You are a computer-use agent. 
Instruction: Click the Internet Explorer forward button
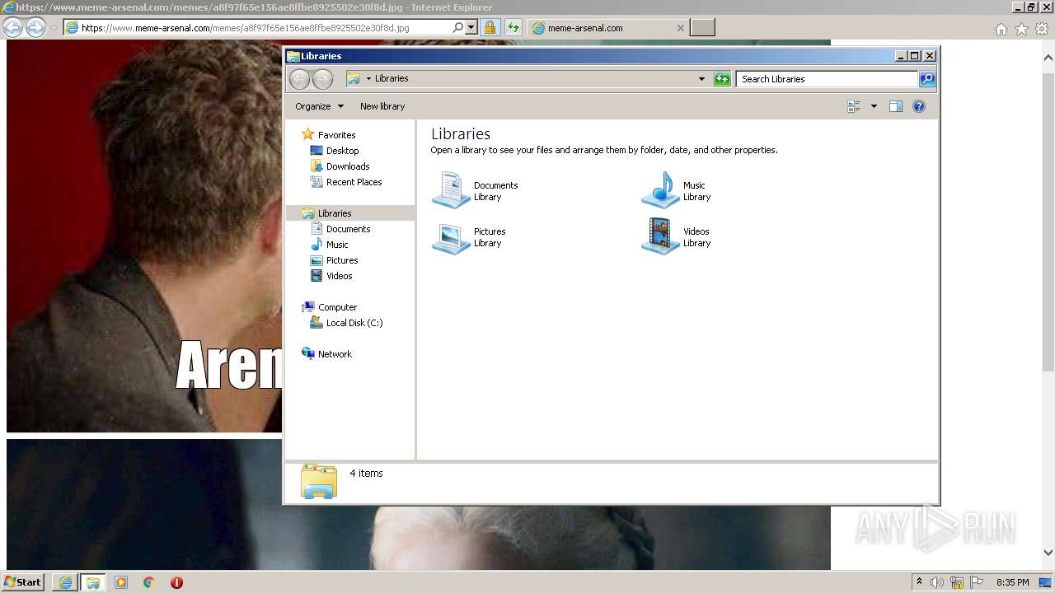(35, 27)
